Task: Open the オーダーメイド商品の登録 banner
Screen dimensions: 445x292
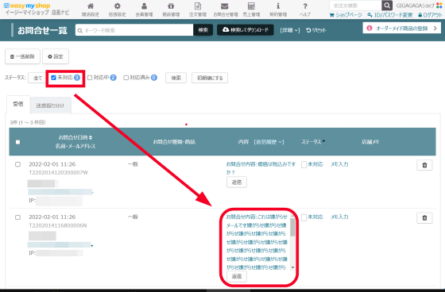Action: 401,28
